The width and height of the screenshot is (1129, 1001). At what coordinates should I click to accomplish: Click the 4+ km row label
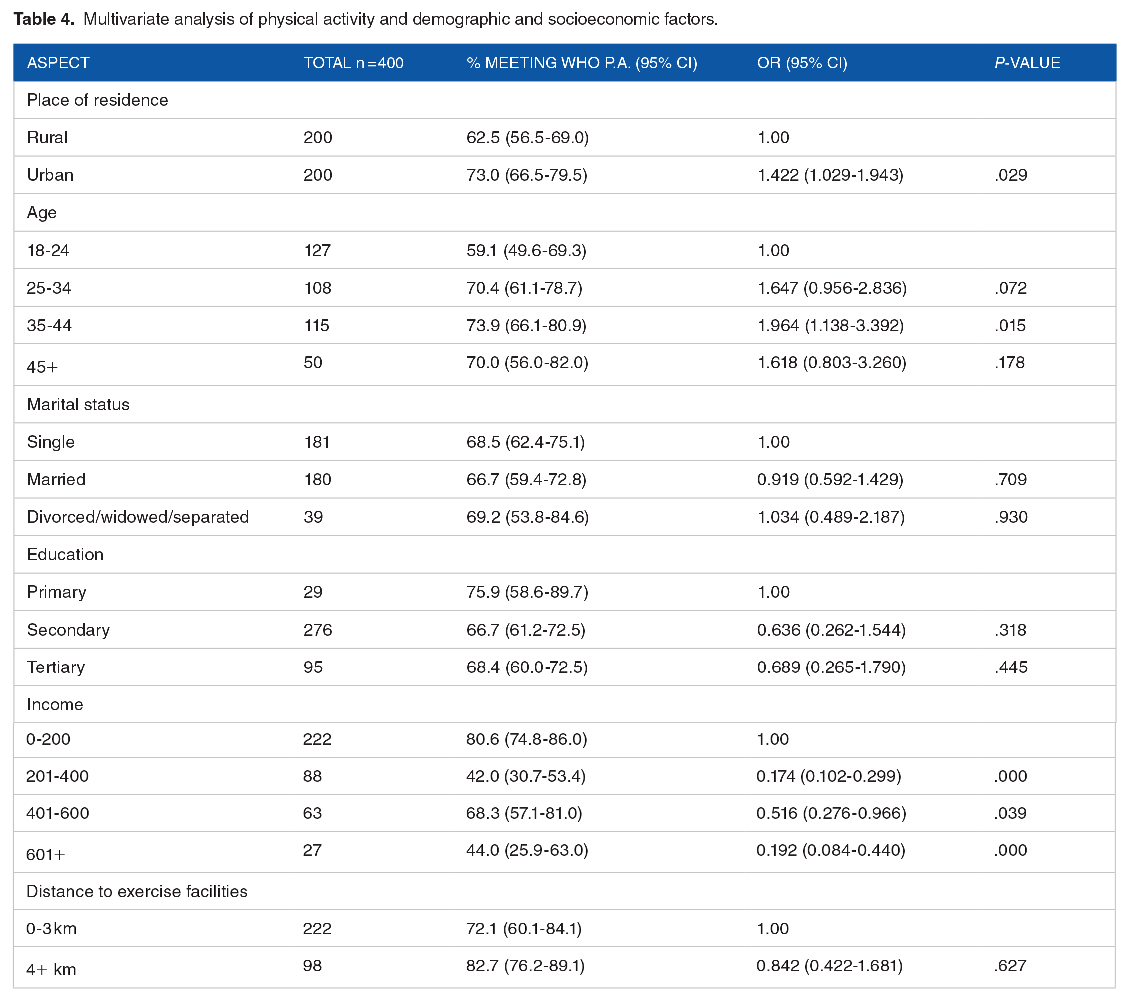tap(51, 970)
